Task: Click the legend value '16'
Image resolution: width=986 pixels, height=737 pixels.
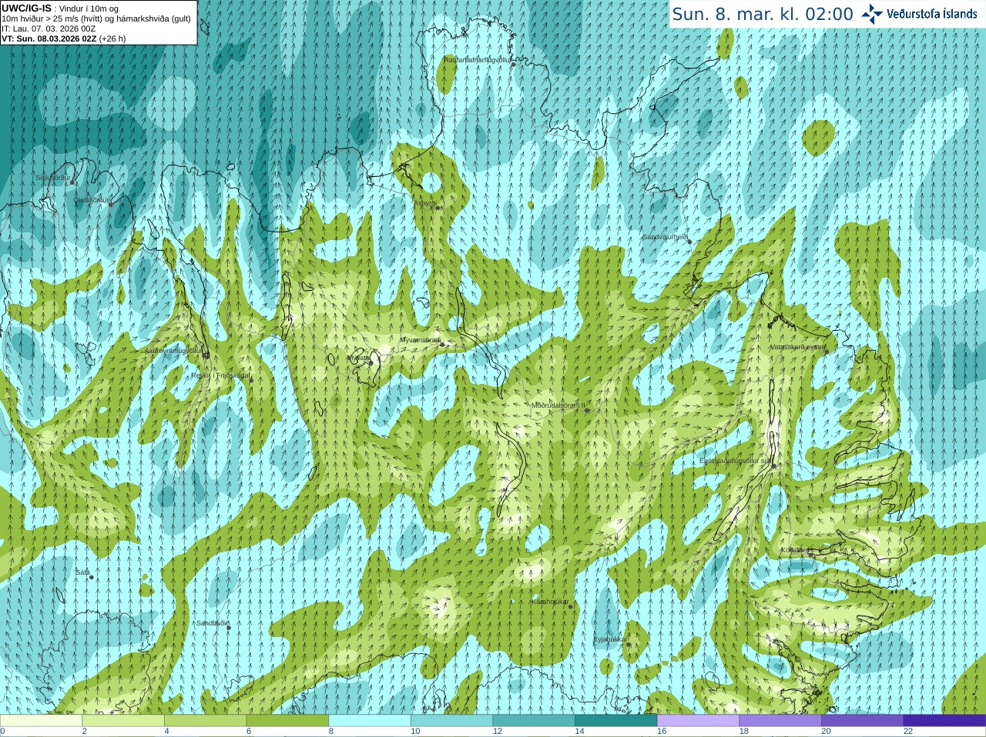Action: pyautogui.click(x=662, y=732)
